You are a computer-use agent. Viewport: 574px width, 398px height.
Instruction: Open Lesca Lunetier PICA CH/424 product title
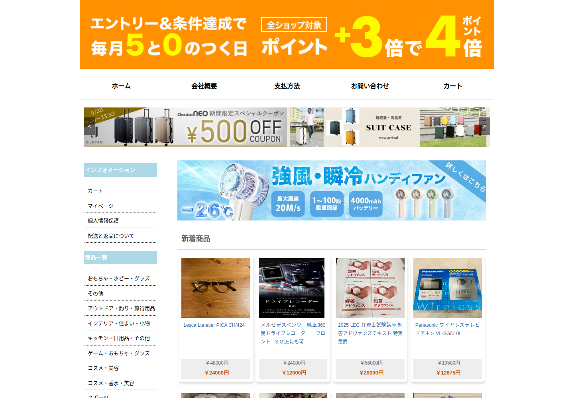(x=214, y=325)
